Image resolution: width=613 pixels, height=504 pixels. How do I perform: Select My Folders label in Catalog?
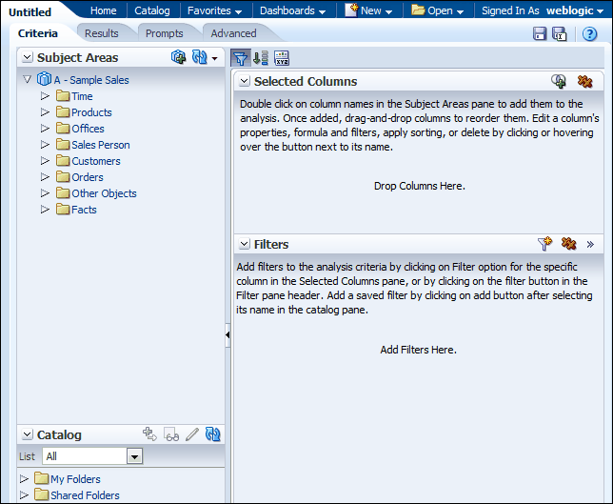[75, 479]
